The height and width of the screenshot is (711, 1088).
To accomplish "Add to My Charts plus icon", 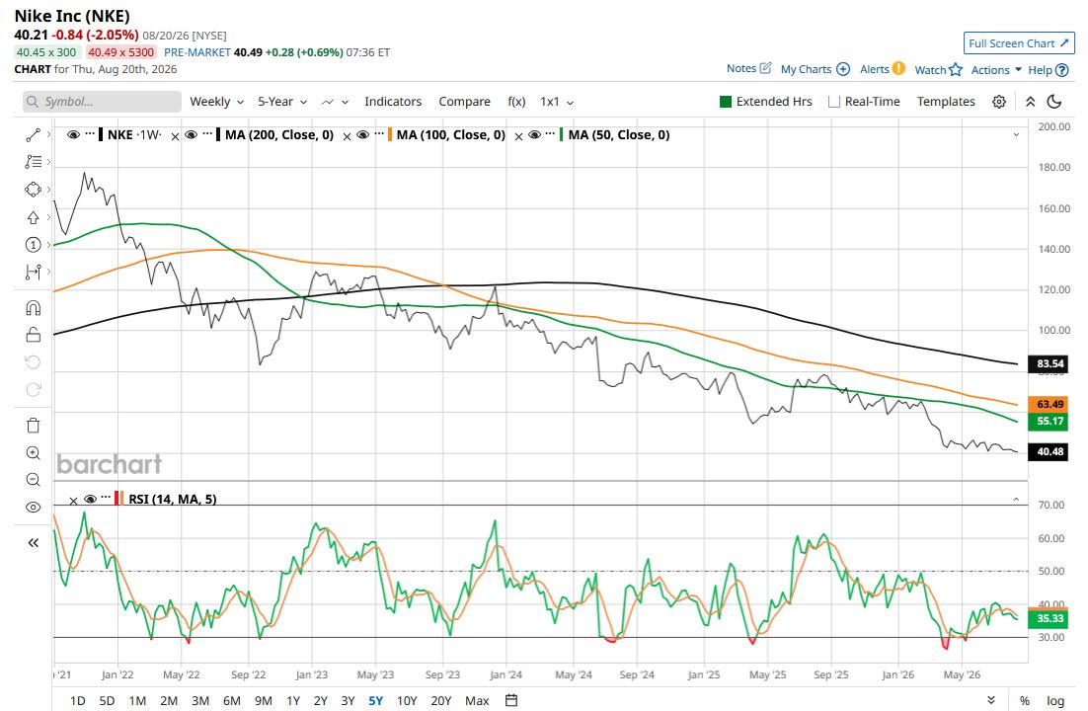I will 843,69.
